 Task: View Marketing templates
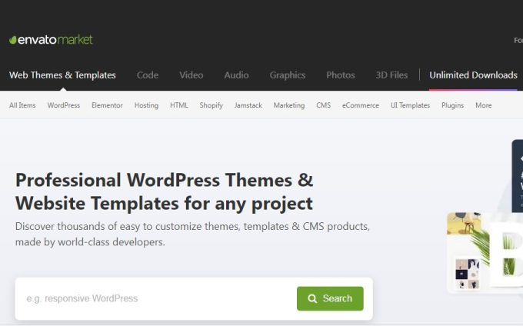point(289,105)
